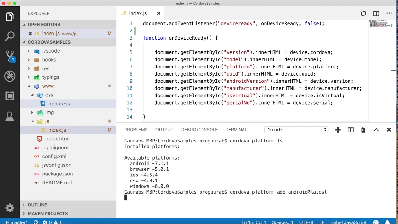Switch to the DEBUG CONSOLE tab
The image size is (398, 224).
199,130
